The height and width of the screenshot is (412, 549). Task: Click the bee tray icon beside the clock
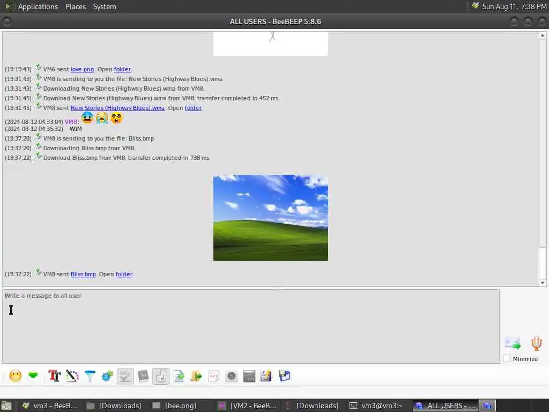pyautogui.click(x=475, y=6)
